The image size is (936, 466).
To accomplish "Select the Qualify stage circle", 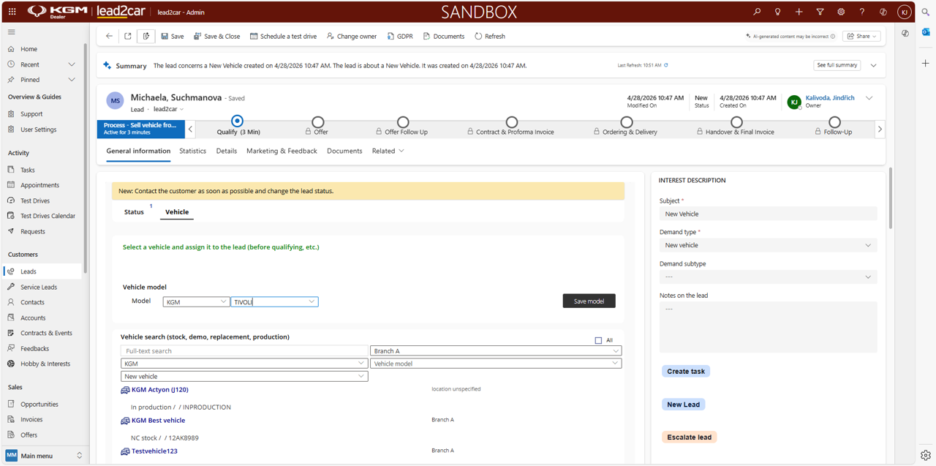I will [x=237, y=121].
